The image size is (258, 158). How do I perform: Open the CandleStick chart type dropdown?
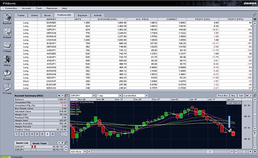pyautogui.click(x=147, y=96)
